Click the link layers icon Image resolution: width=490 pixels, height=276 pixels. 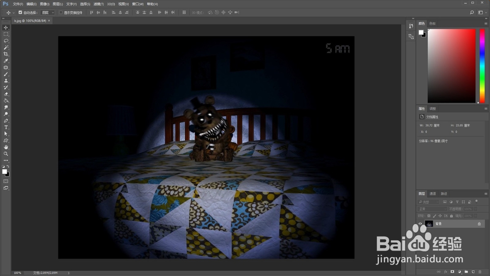click(x=439, y=272)
